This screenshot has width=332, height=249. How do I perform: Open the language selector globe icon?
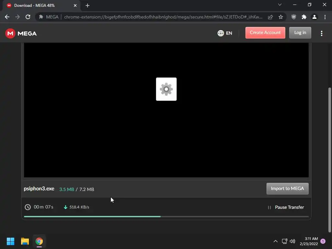pyautogui.click(x=220, y=33)
